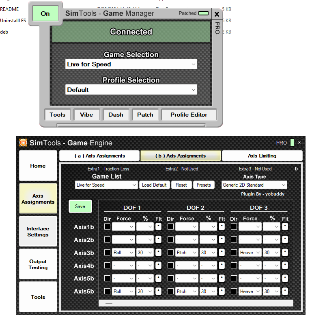Click the vertical PRO label in Game Manager
The image size is (325, 334).
(x=217, y=28)
